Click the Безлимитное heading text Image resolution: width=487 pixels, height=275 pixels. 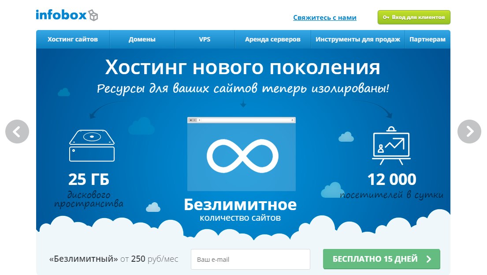(x=240, y=205)
